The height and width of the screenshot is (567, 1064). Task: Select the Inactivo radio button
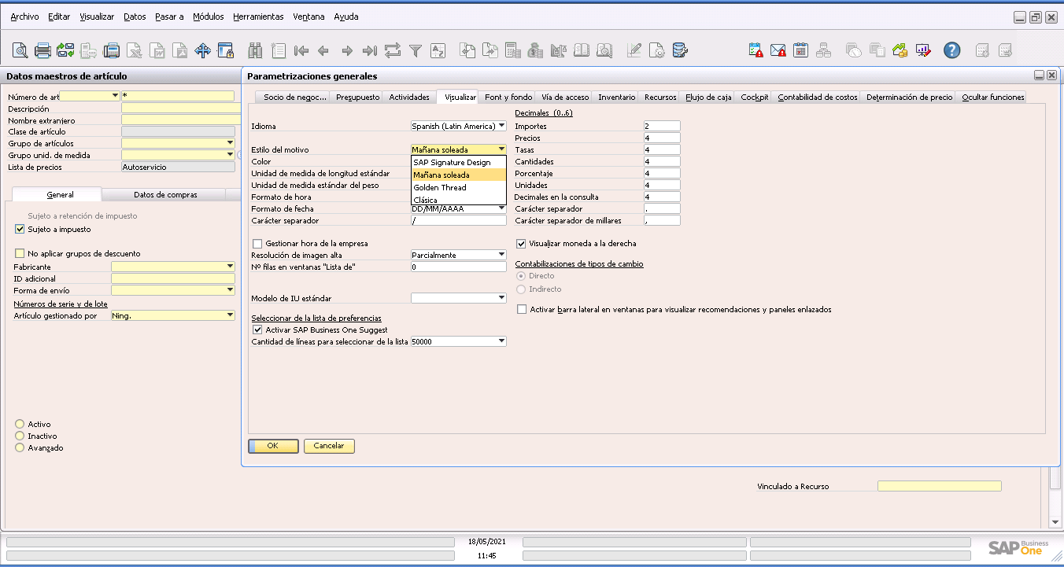[x=20, y=436]
